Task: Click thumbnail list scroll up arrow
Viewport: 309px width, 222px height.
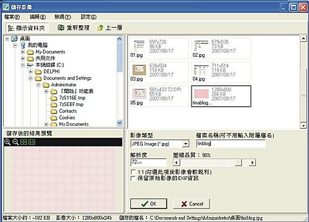Action: tap(303, 38)
